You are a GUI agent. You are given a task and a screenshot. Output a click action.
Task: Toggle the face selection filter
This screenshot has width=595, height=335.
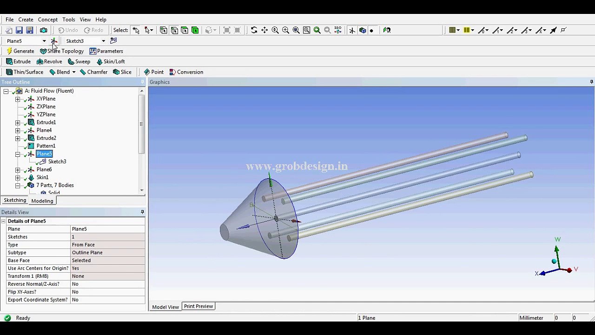[185, 30]
